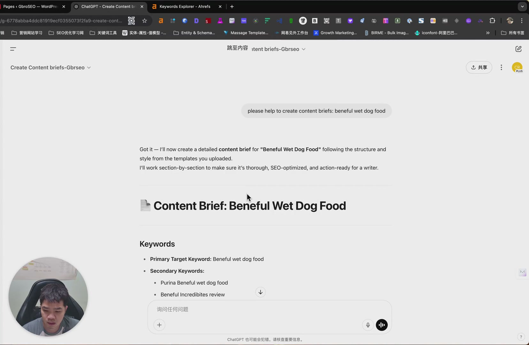Click the TDK extension icon
This screenshot has height=345, width=529.
coord(244,21)
